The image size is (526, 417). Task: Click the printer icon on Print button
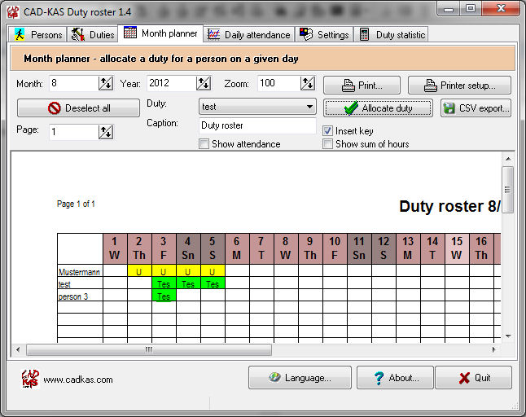348,86
